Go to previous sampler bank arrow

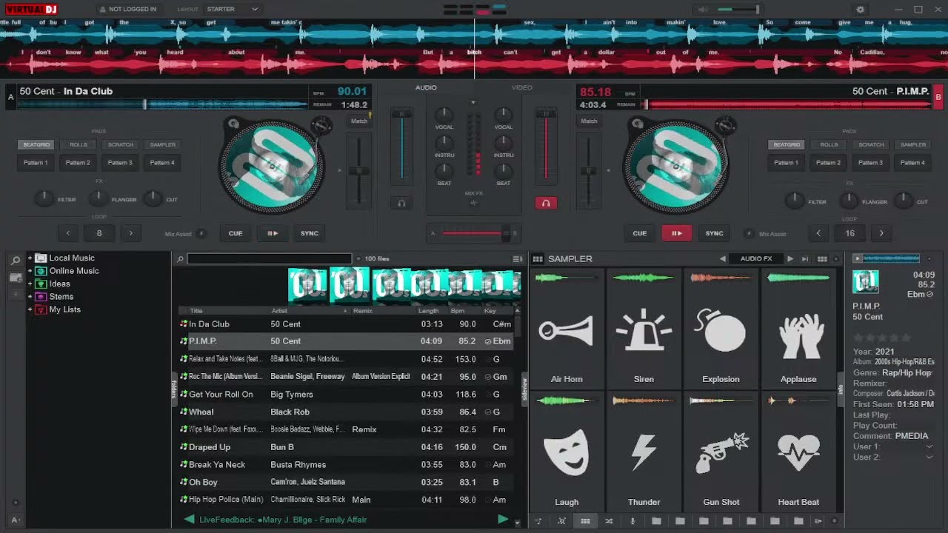[723, 258]
